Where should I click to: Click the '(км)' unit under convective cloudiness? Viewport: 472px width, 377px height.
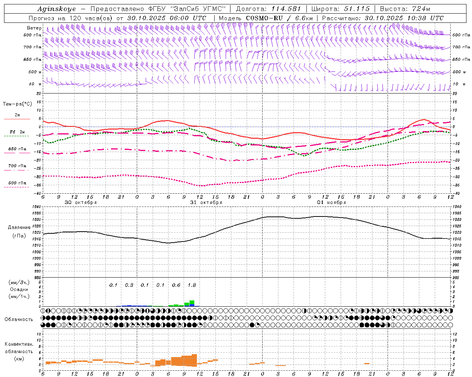coord(19,359)
